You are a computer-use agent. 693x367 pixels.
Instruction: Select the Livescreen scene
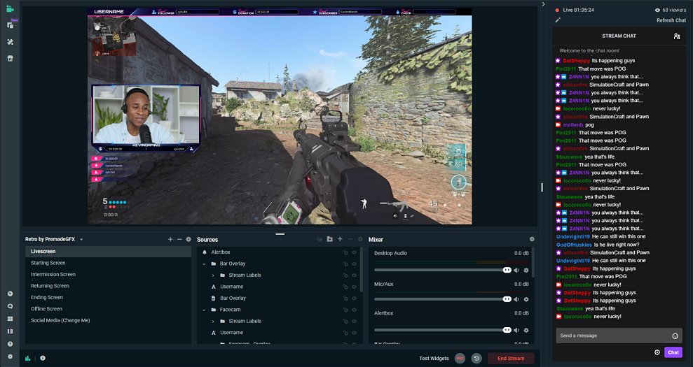(108, 252)
